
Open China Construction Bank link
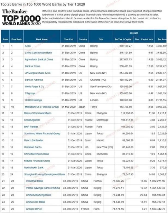coord(38,53)
